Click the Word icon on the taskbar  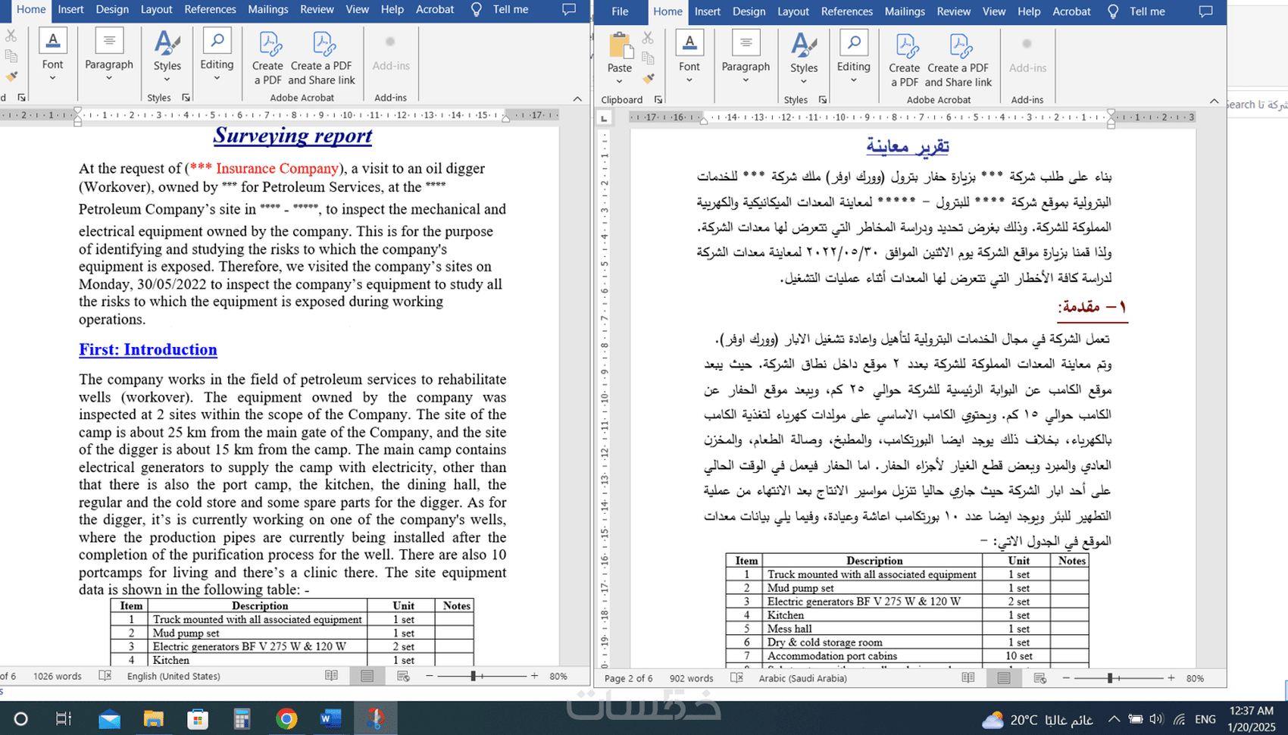331,718
